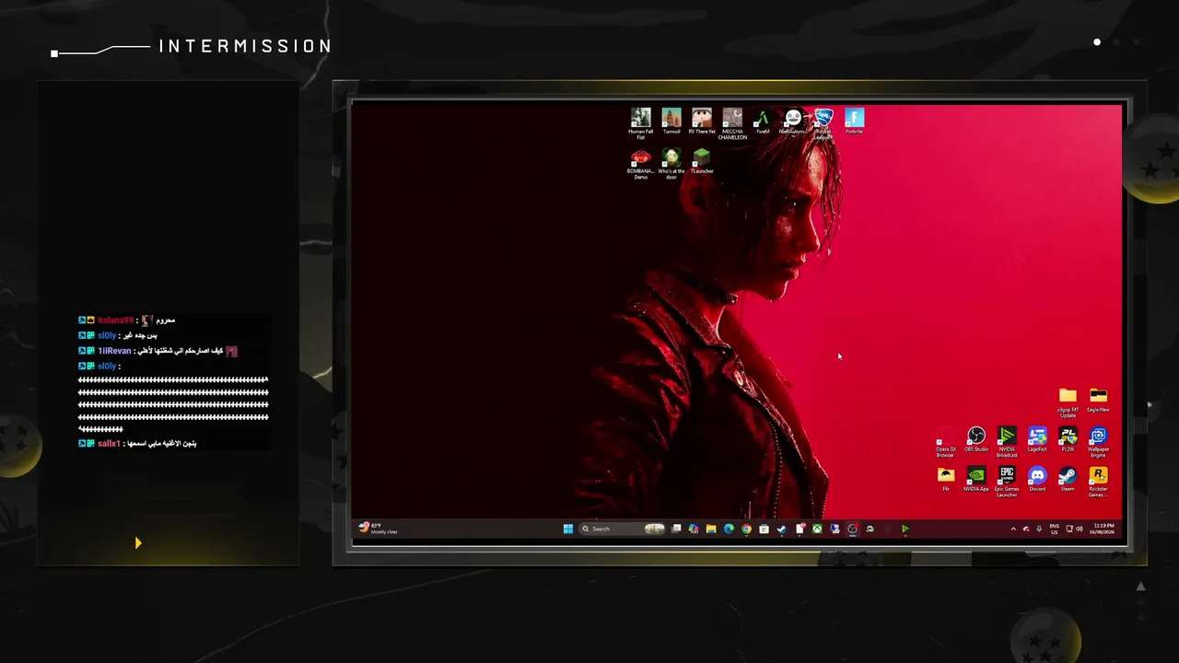Open the Steam desktop shortcut

tap(1068, 479)
